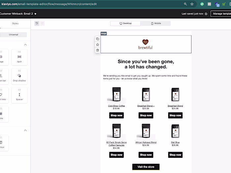
Task: Switch to Desktop preview
Action: pyautogui.click(x=125, y=23)
